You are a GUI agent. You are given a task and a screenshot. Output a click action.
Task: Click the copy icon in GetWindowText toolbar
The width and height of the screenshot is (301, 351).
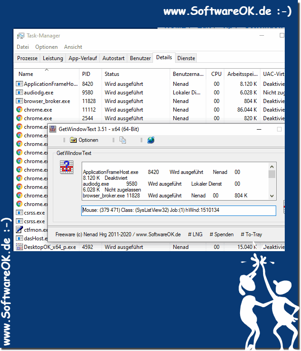(x=123, y=140)
